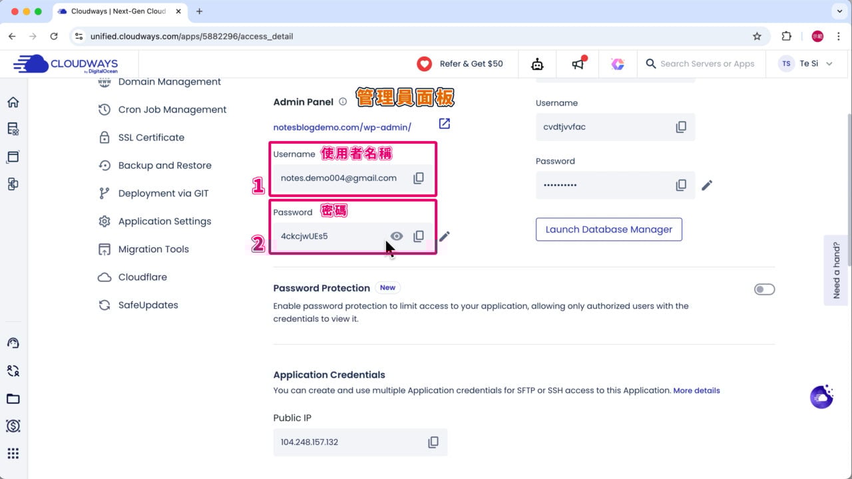852x479 pixels.
Task: View announcements via the megaphone icon
Action: point(576,64)
